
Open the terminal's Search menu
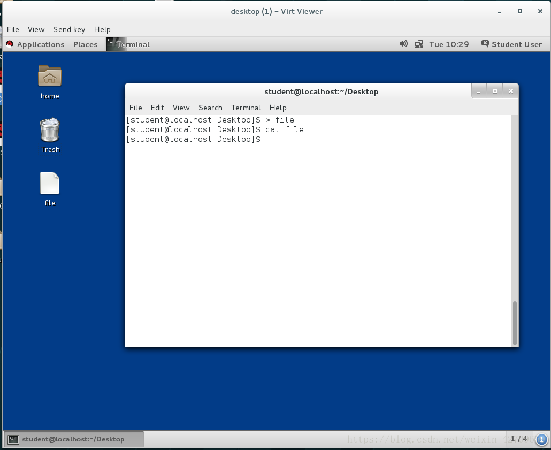[210, 108]
